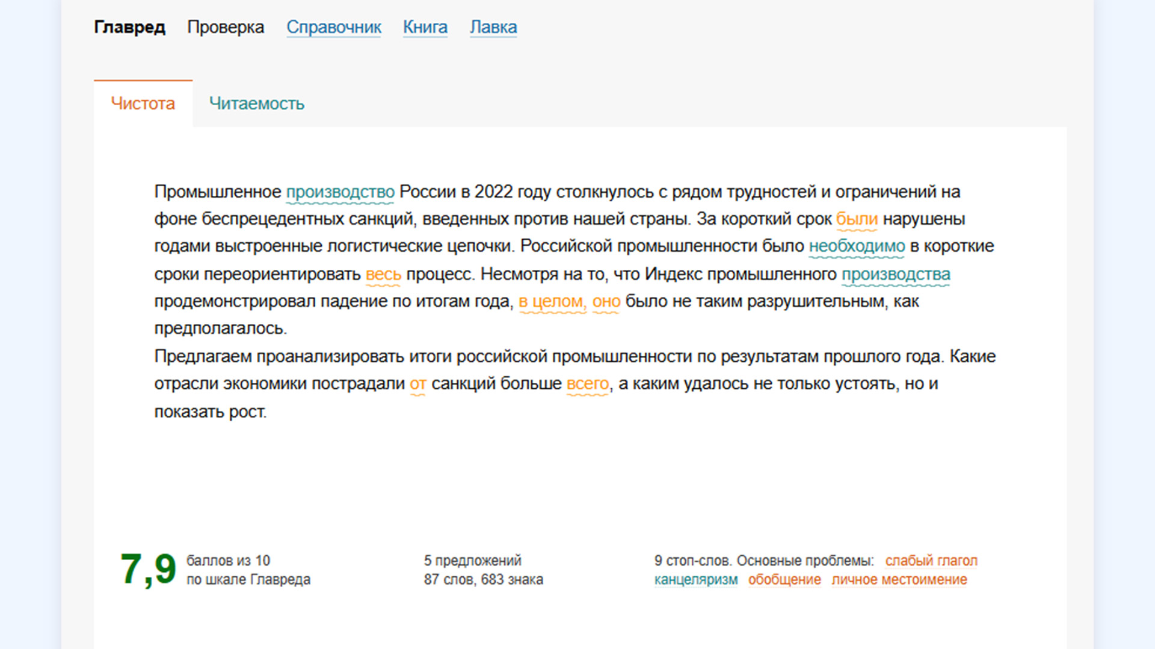The image size is (1155, 649).
Task: Click the «87 слов, 683 знака» statistic
Action: (x=484, y=580)
